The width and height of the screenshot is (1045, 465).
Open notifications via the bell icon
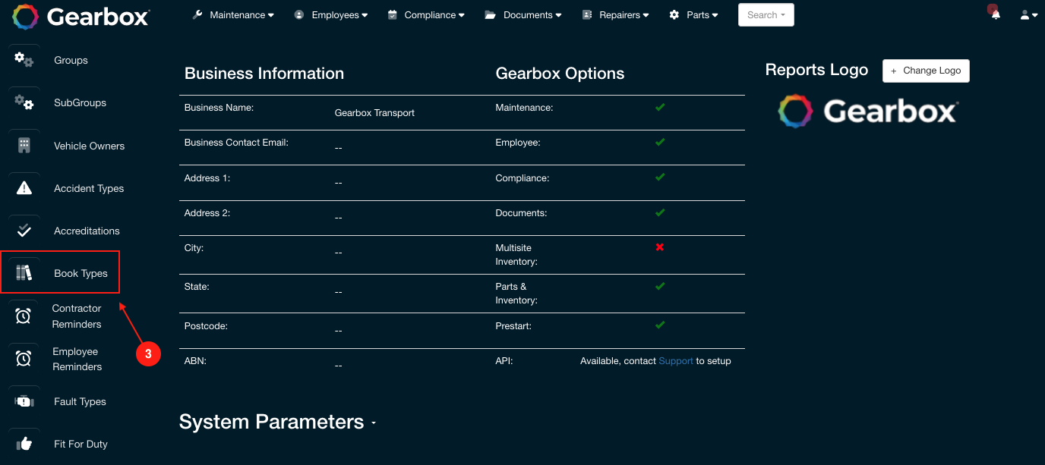[995, 14]
